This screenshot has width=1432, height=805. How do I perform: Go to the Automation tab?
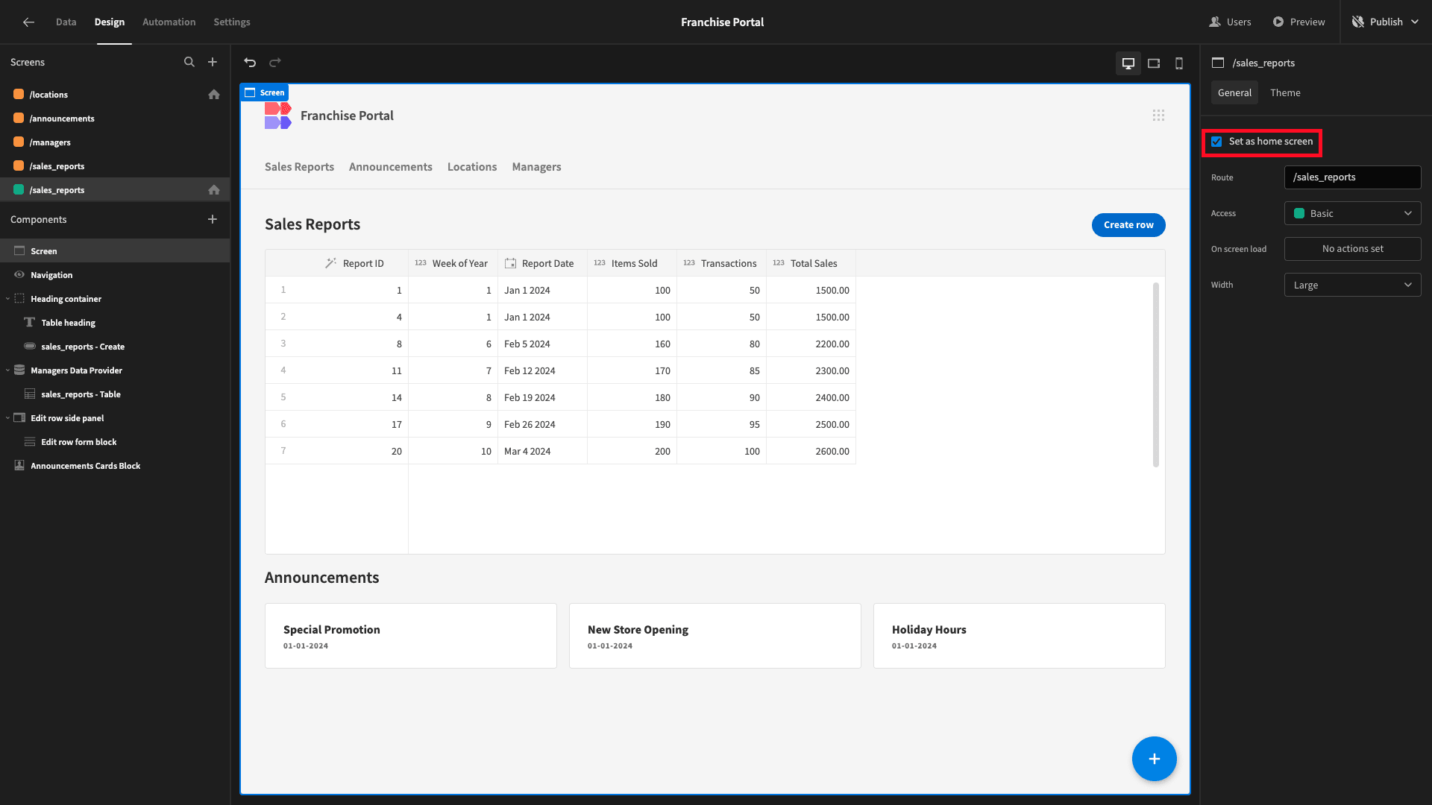pyautogui.click(x=169, y=22)
